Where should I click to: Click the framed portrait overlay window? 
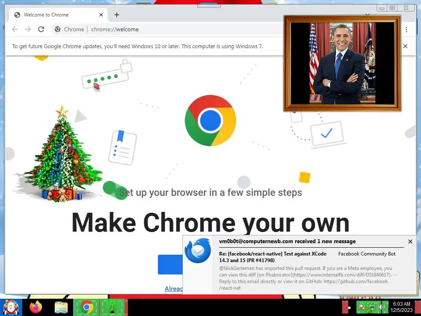(342, 63)
